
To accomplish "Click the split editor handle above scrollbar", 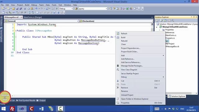I will click(x=152, y=24).
